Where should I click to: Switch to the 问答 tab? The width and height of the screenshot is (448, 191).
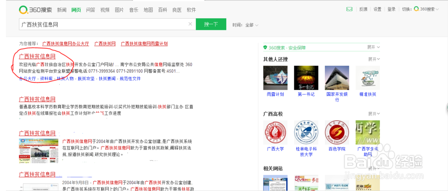90,10
